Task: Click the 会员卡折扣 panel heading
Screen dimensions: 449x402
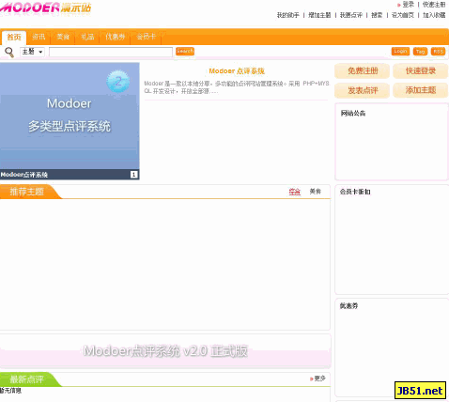Action: click(355, 192)
